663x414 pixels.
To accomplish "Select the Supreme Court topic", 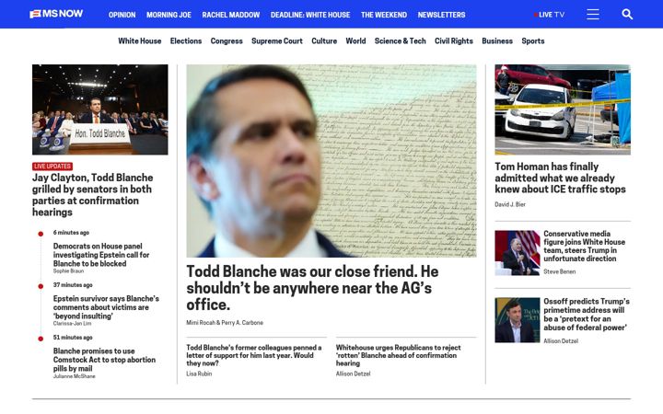I will coord(277,41).
